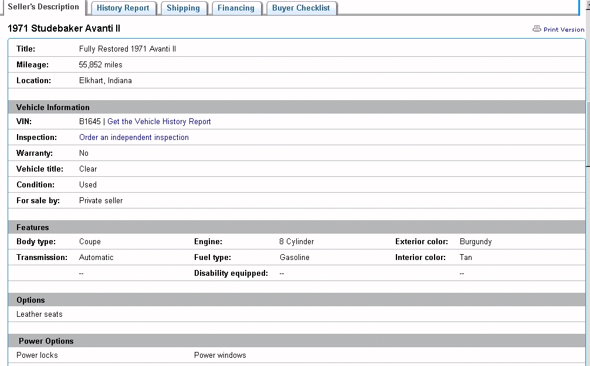The image size is (590, 366).
Task: Switch to the History Report tab
Action: (123, 8)
